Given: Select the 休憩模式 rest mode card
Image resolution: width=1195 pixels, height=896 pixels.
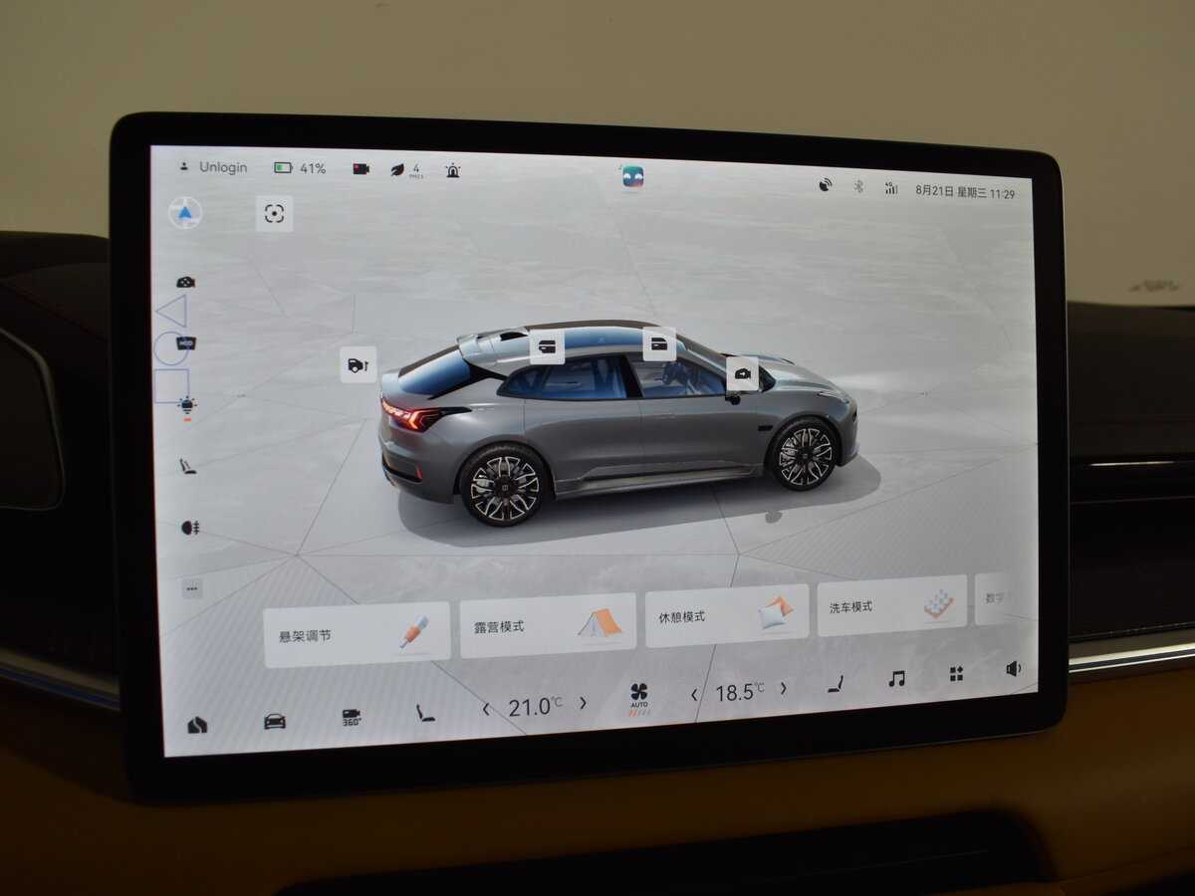Looking at the screenshot, I should (x=726, y=614).
